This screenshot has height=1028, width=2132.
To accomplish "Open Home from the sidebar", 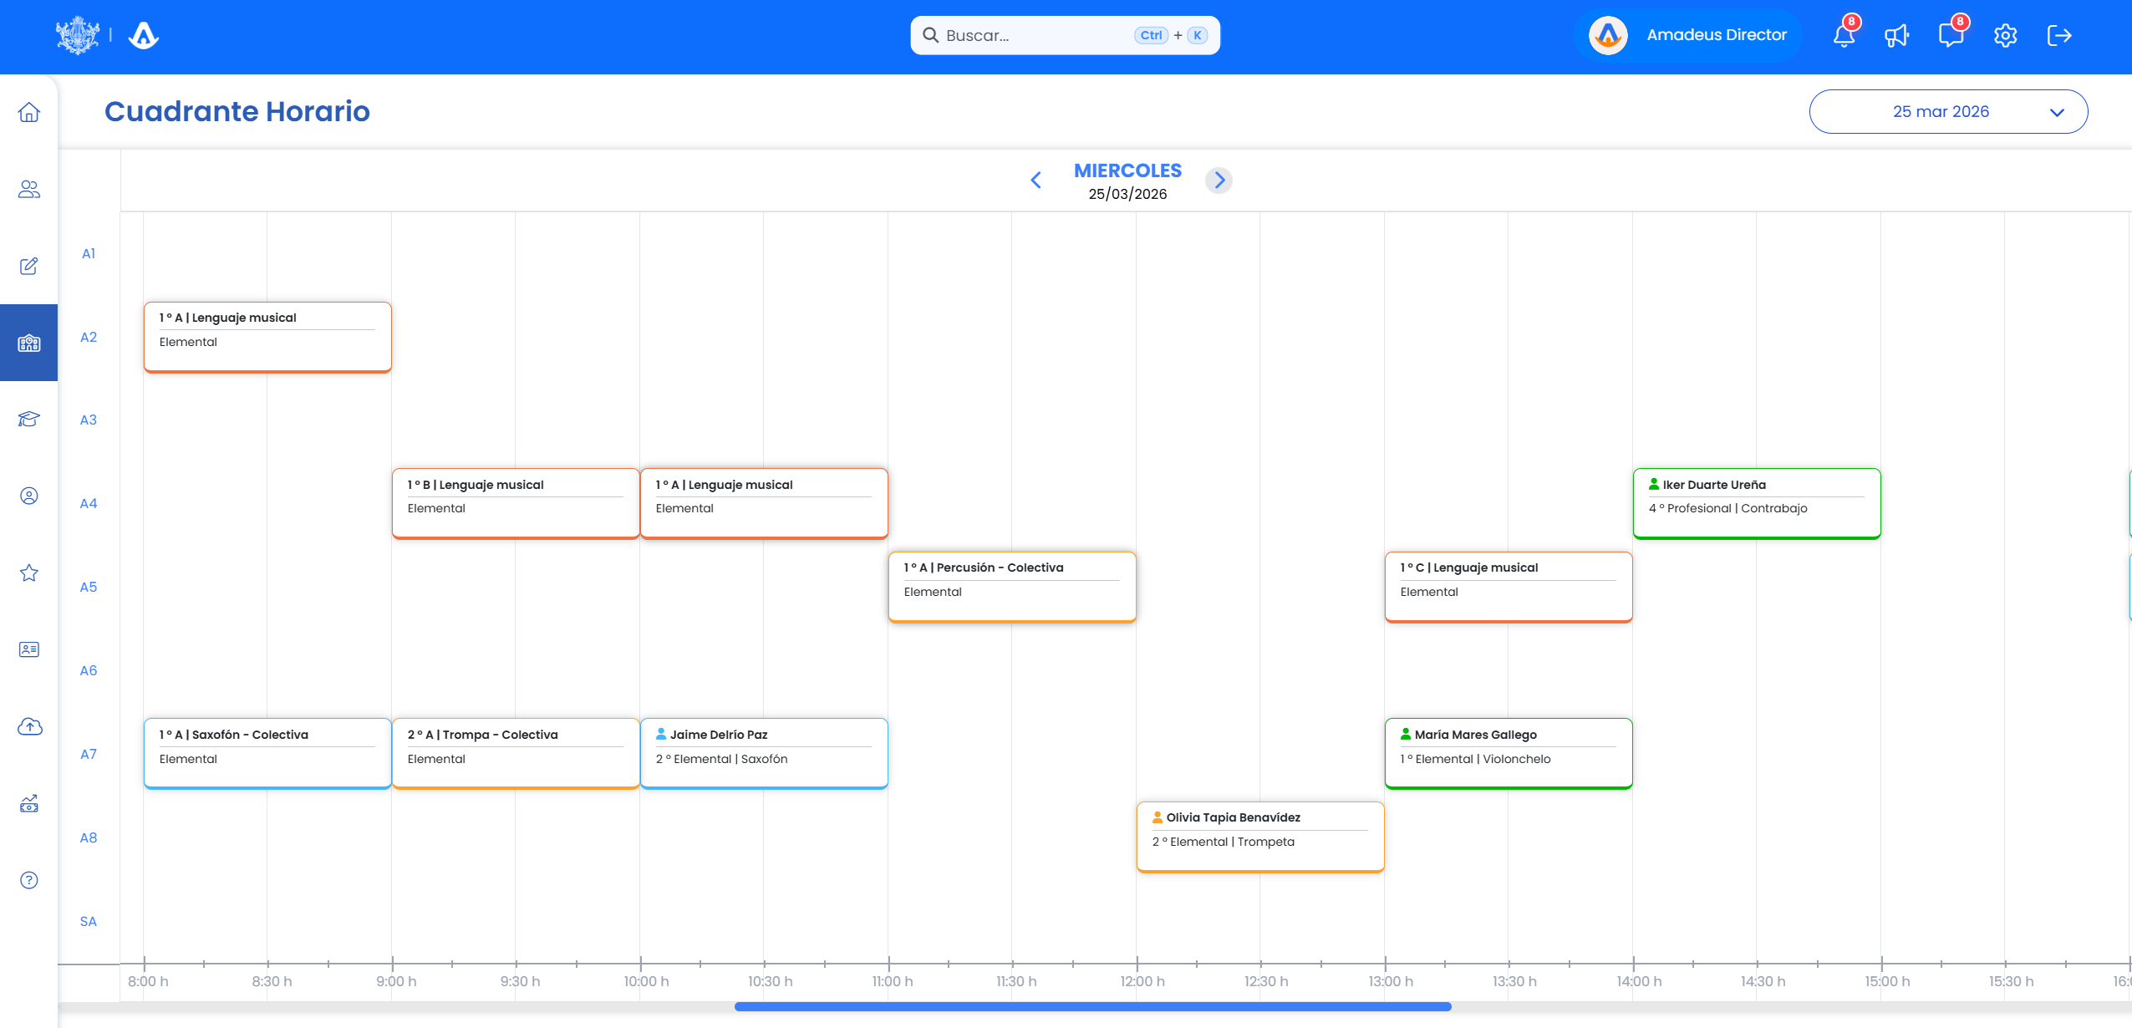I will [28, 113].
